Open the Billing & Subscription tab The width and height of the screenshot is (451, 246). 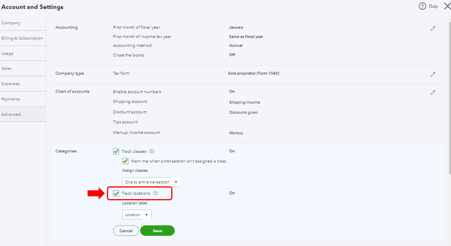pyautogui.click(x=22, y=38)
